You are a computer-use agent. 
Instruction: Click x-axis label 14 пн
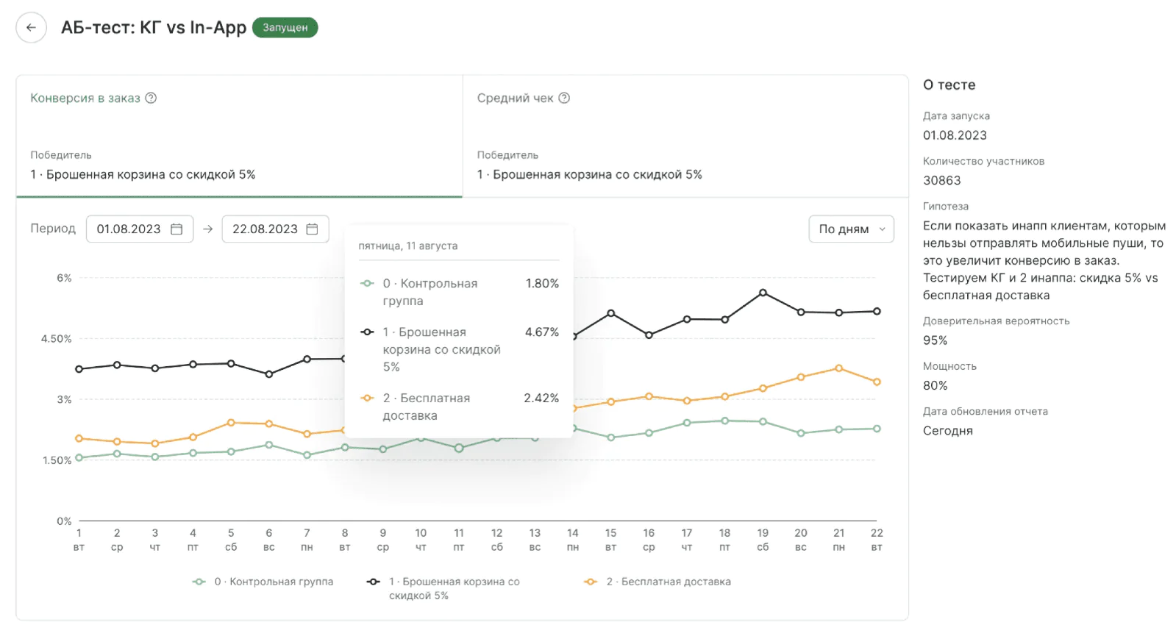point(573,540)
